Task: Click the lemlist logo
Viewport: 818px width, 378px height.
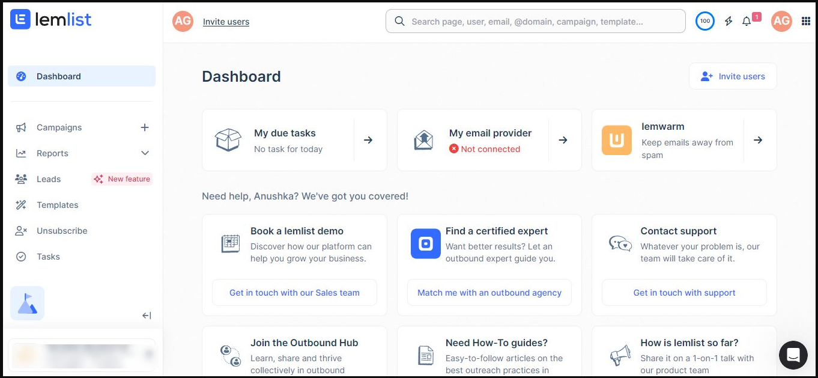Action: pos(51,20)
